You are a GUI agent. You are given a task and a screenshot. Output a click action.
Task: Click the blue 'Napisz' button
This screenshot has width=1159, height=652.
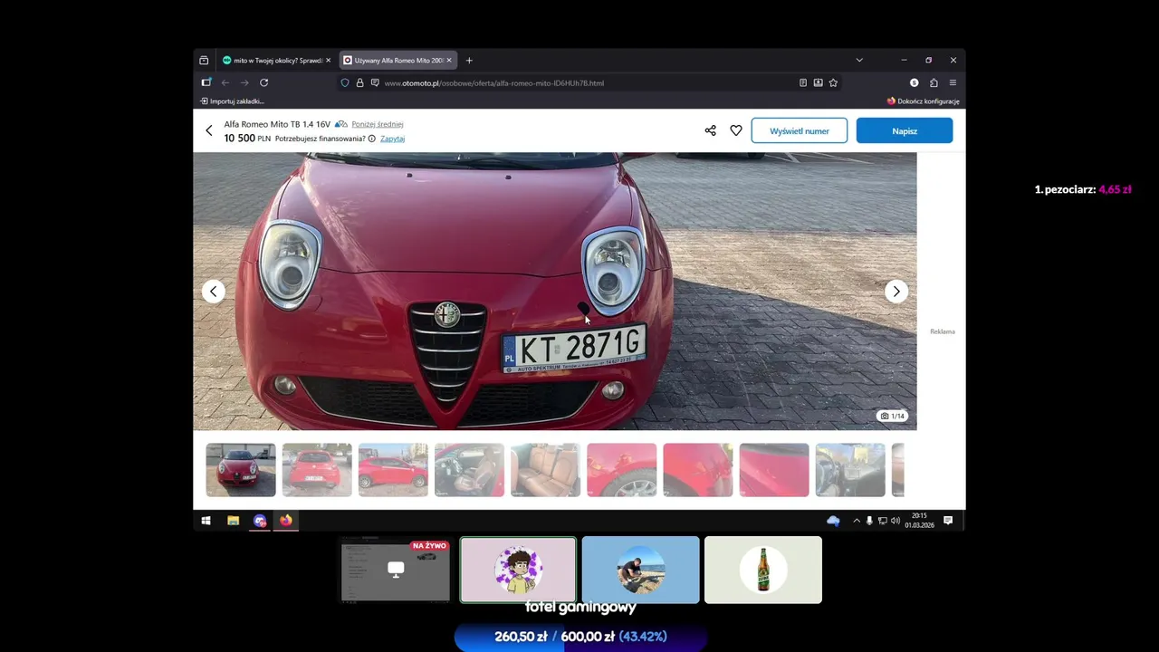coord(905,130)
